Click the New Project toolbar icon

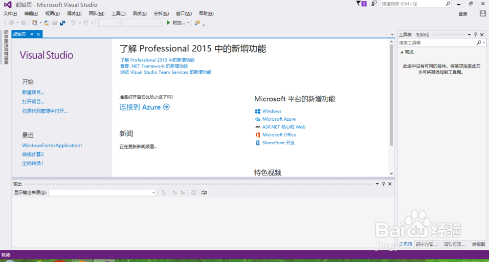point(35,23)
